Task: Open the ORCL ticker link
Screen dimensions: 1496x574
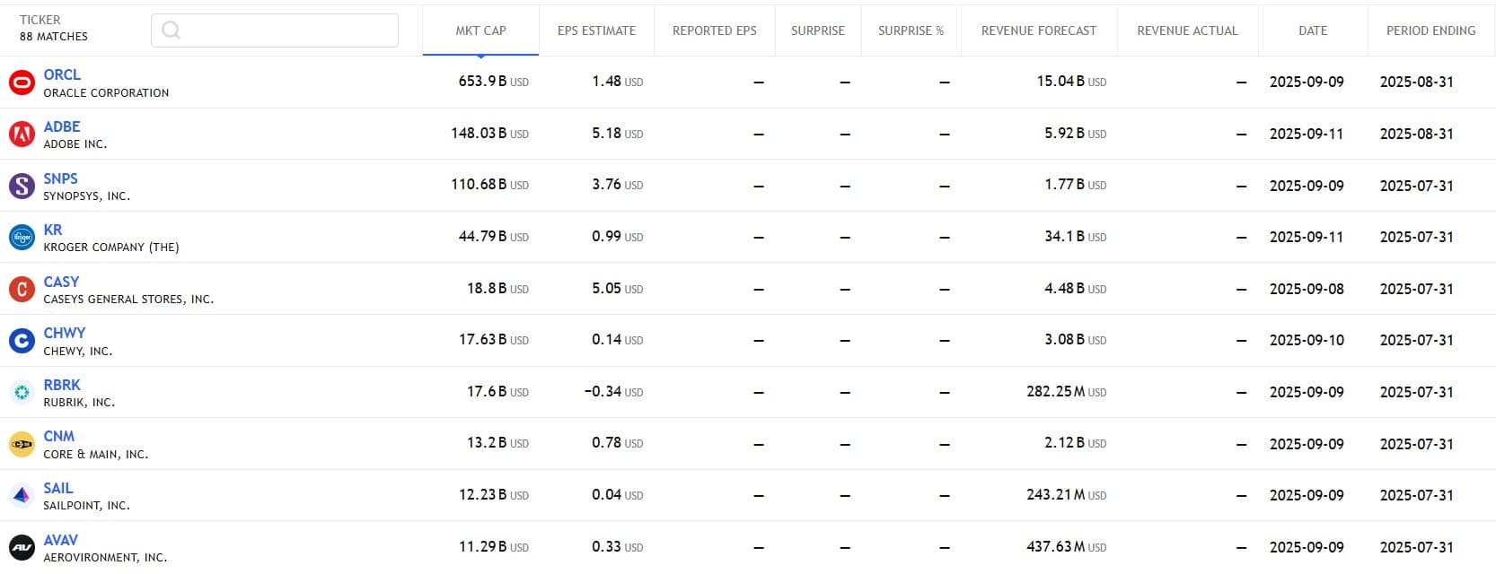Action: [x=62, y=74]
